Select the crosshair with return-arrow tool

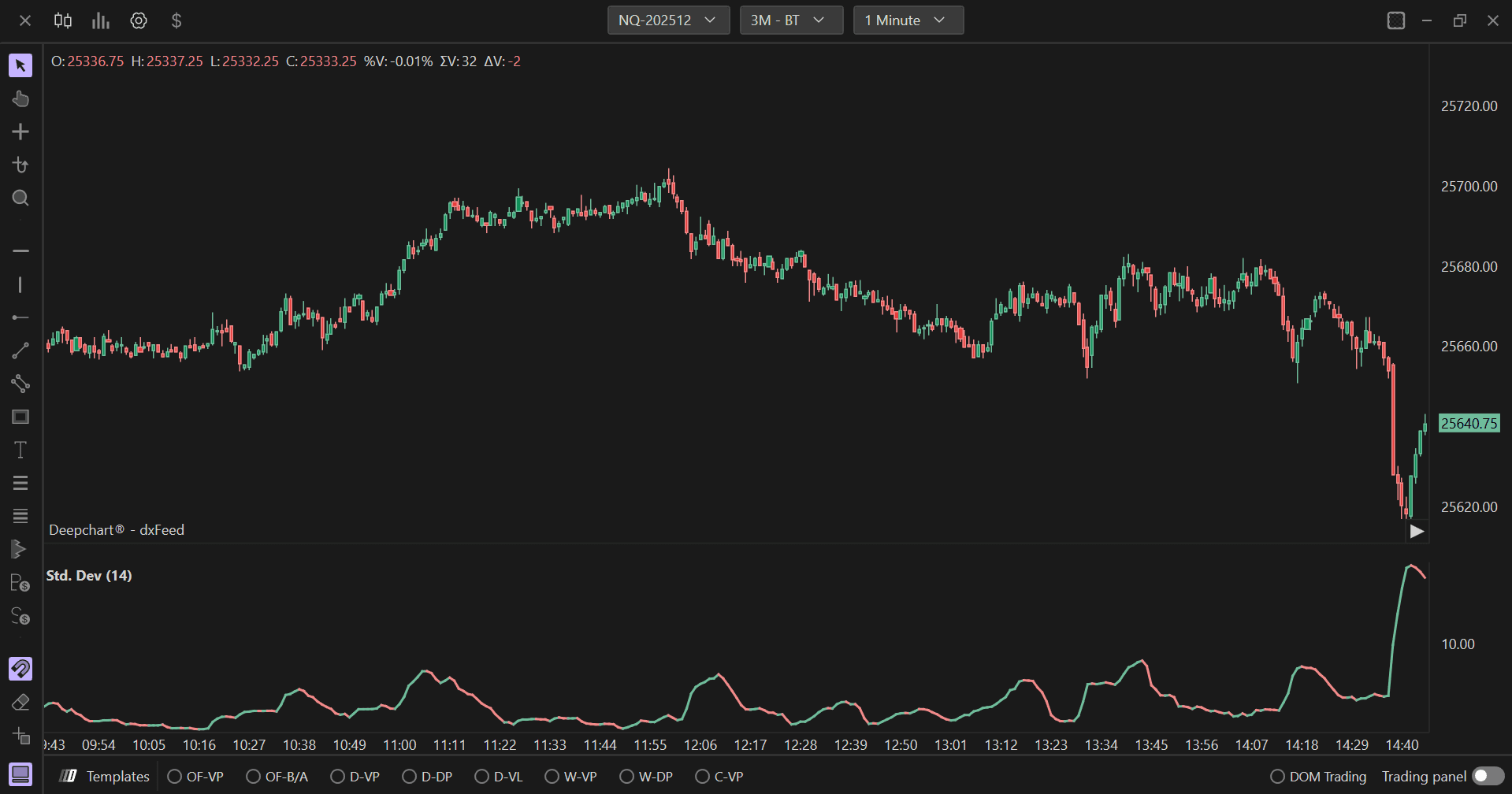coord(20,165)
